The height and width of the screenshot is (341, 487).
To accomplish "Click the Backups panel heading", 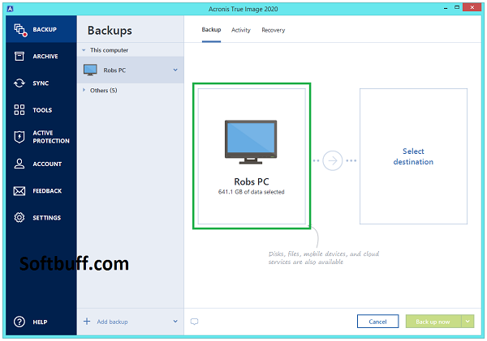I will coord(110,31).
